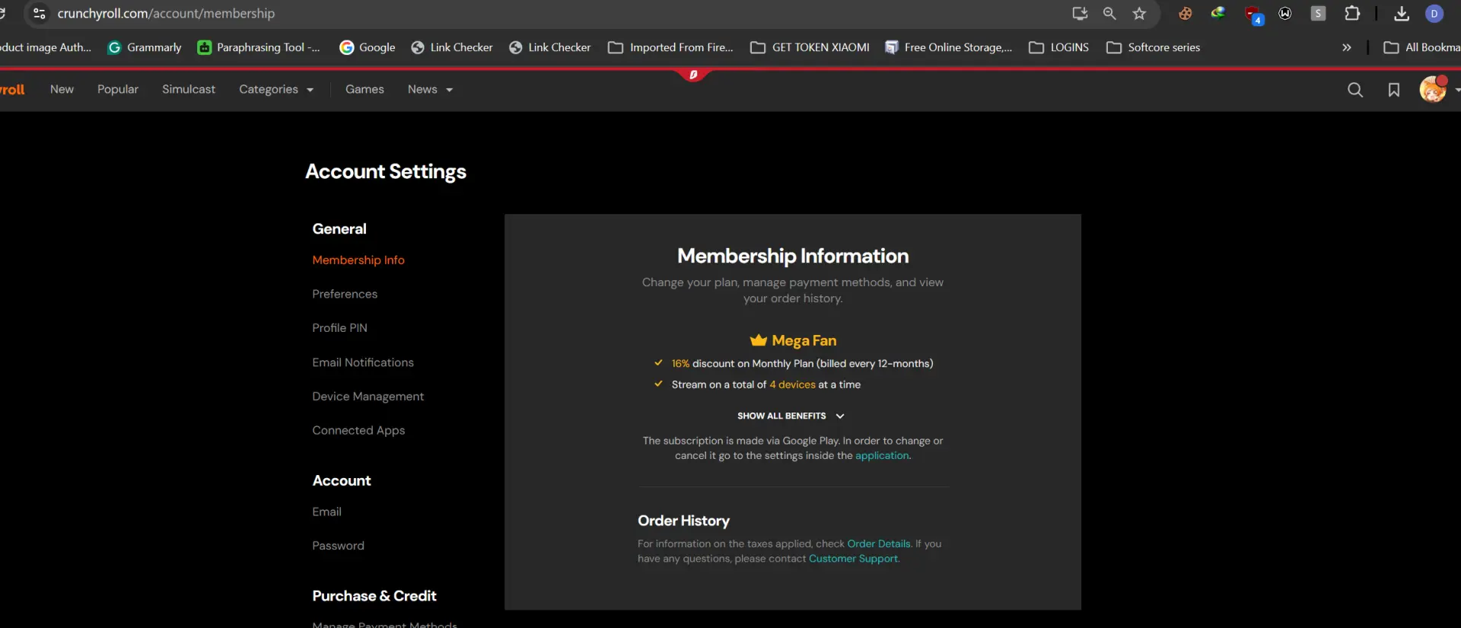1461x628 pixels.
Task: Click the Crunchyroll logo text
Action: (12, 89)
